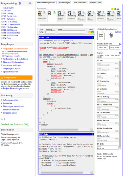Click the blue icon next to Fragen heading
127x176 pixels.
[x=120, y=53]
